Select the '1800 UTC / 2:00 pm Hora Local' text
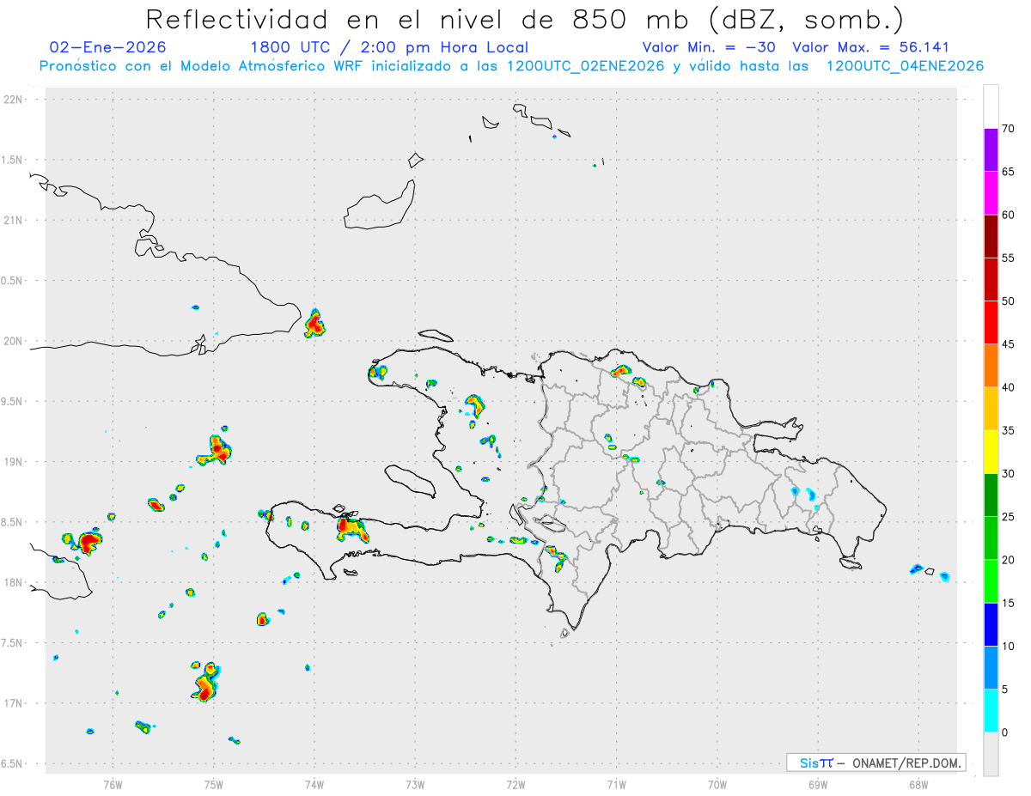Viewport: 1031px width, 796px height. (x=389, y=47)
